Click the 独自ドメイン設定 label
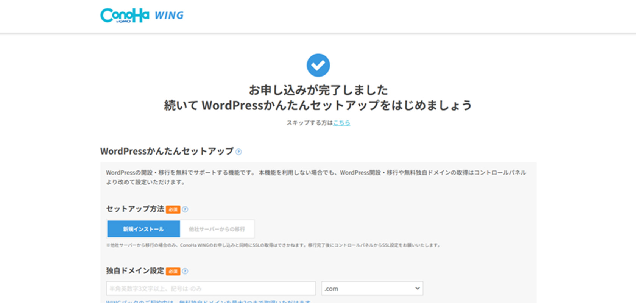This screenshot has width=636, height=303. click(135, 271)
